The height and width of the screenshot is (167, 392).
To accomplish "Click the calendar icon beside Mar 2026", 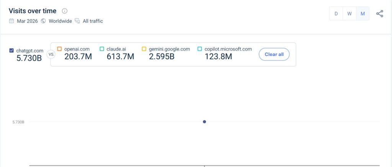I will (11, 21).
